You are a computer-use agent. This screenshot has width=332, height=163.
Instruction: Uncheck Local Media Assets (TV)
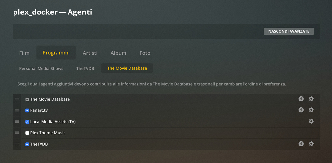pos(27,122)
